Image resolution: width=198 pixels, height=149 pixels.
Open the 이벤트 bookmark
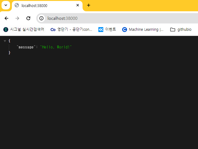(x=107, y=30)
